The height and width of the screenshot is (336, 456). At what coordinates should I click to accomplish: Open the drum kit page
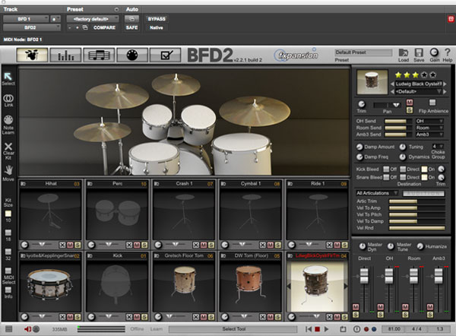coord(32,54)
